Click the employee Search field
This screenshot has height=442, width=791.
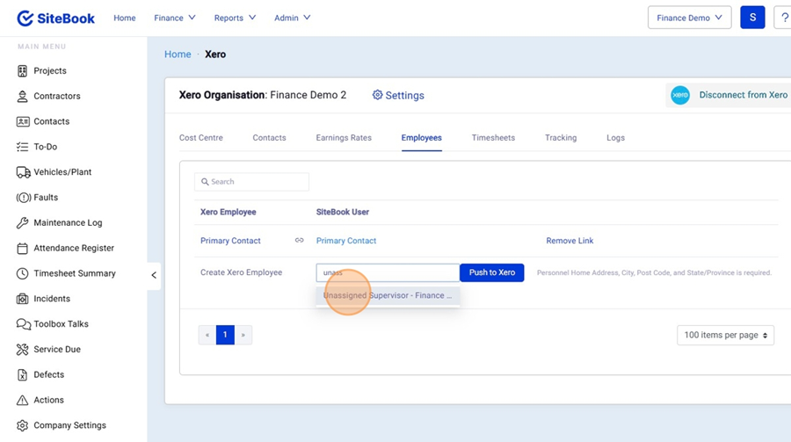tap(251, 182)
